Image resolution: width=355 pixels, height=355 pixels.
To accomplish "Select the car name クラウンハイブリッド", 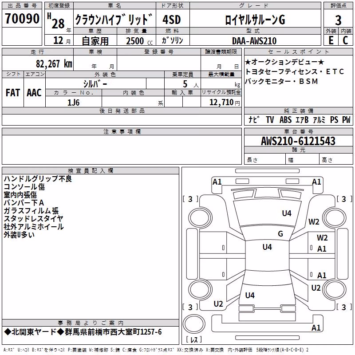I will point(114,19).
